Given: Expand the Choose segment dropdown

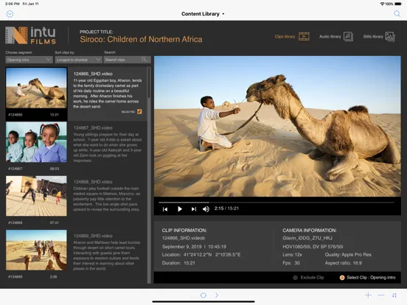Looking at the screenshot, I should [29, 60].
